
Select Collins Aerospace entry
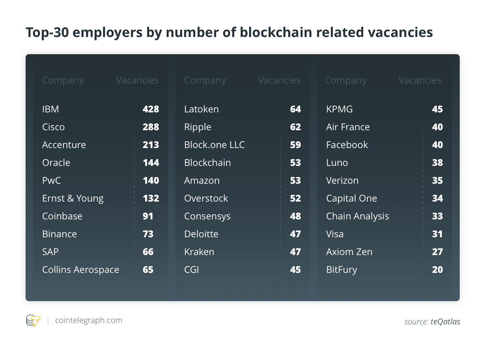pyautogui.click(x=81, y=270)
